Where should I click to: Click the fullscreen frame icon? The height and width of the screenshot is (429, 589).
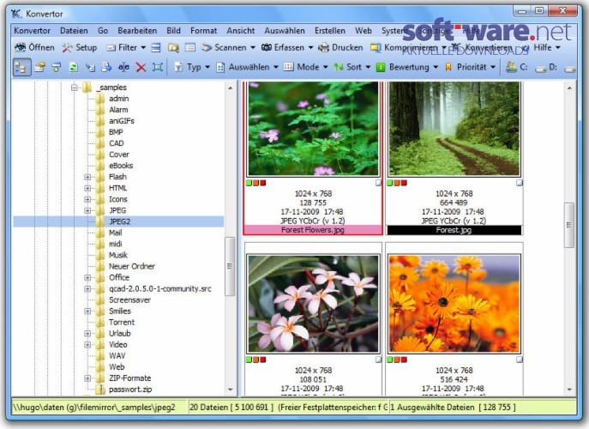(158, 67)
